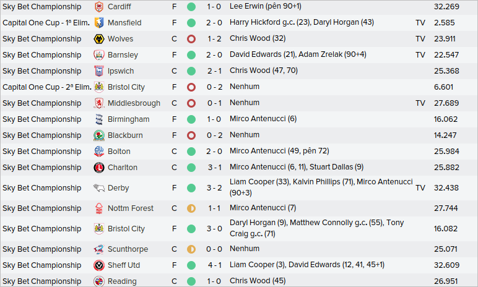Click the Cardiff club crest icon
The height and width of the screenshot is (287, 478).
[98, 7]
